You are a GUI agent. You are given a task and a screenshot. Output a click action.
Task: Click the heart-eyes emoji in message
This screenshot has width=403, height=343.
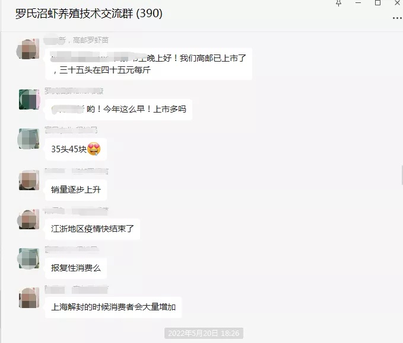94,149
